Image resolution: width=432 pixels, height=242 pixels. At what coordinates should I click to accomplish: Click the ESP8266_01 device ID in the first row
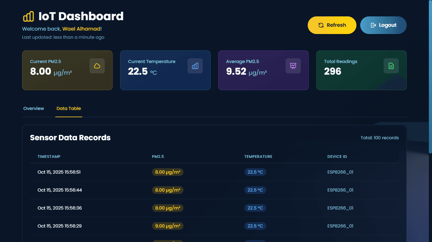[341, 172]
